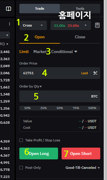Enable Take Profit / Stop Loss checkbox
Viewport: 107px width, 180px height.
pos(21,140)
